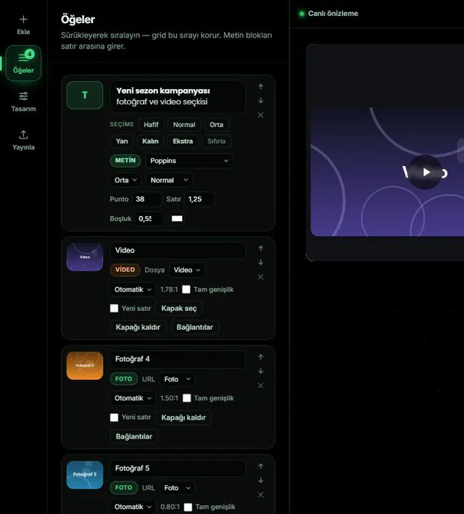
Task: Apply Normal weight to selection
Action: pyautogui.click(x=184, y=125)
